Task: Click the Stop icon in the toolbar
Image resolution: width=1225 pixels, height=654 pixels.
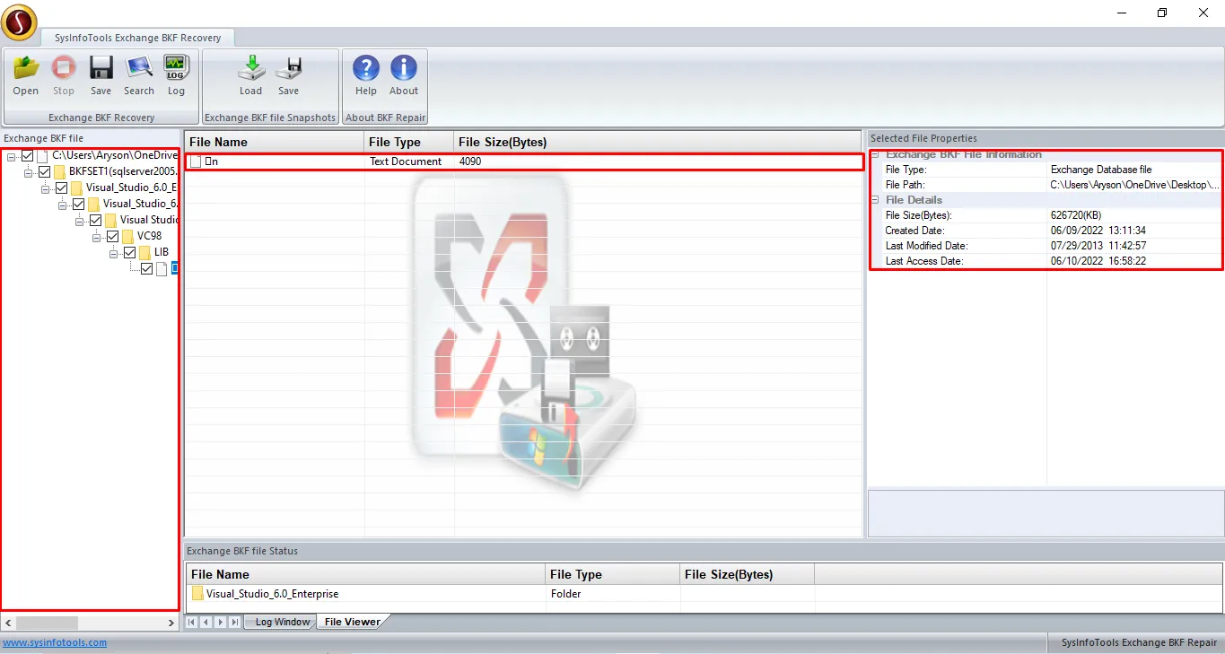Action: 64,68
